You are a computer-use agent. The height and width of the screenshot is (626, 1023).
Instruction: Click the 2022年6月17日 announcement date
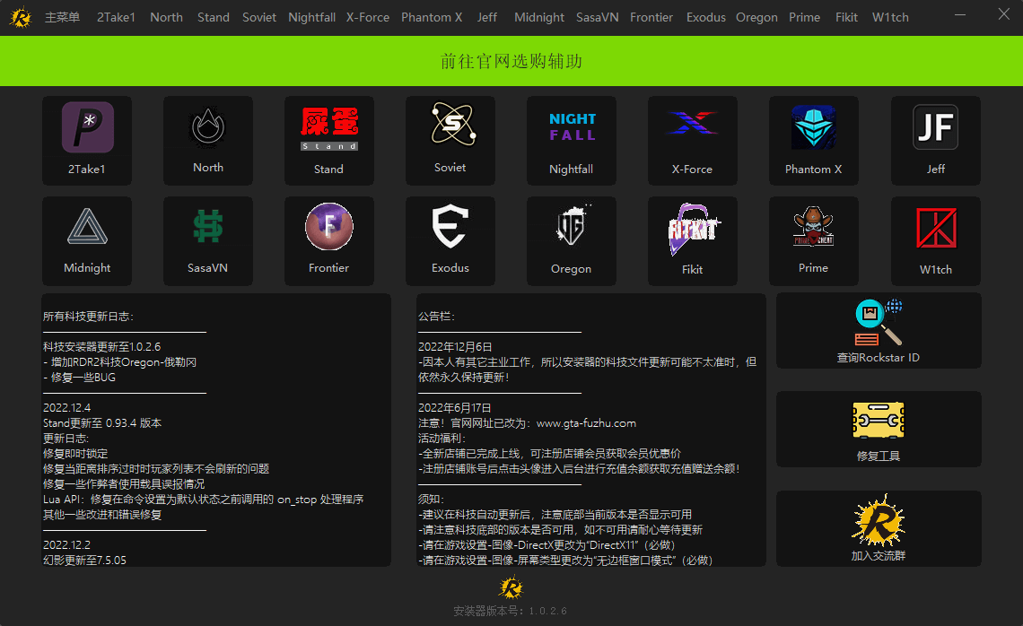(x=455, y=407)
